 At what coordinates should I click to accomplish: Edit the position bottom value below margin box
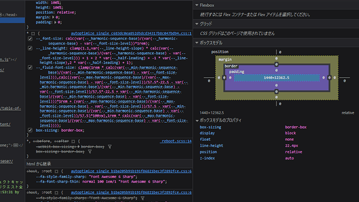tap(280, 104)
